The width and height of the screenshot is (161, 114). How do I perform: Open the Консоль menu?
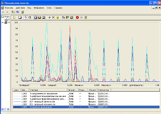click(x=9, y=8)
